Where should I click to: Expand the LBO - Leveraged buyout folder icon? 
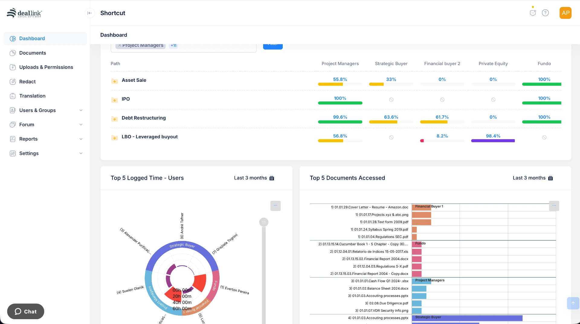pos(114,138)
